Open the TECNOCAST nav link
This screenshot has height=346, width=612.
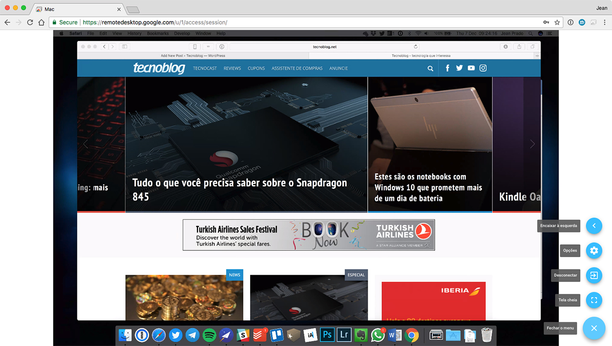tap(205, 68)
